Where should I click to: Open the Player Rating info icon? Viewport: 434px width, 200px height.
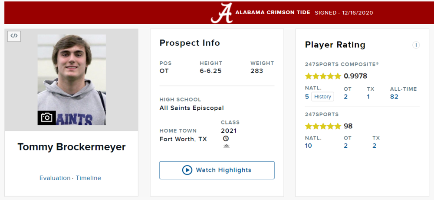point(416,45)
